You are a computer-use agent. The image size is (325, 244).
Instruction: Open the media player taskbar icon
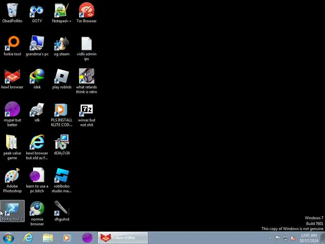pos(67,238)
